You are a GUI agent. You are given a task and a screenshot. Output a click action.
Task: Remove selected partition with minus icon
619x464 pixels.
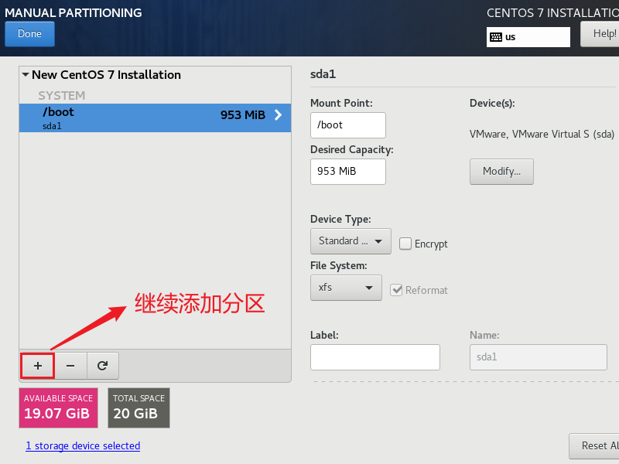point(70,366)
